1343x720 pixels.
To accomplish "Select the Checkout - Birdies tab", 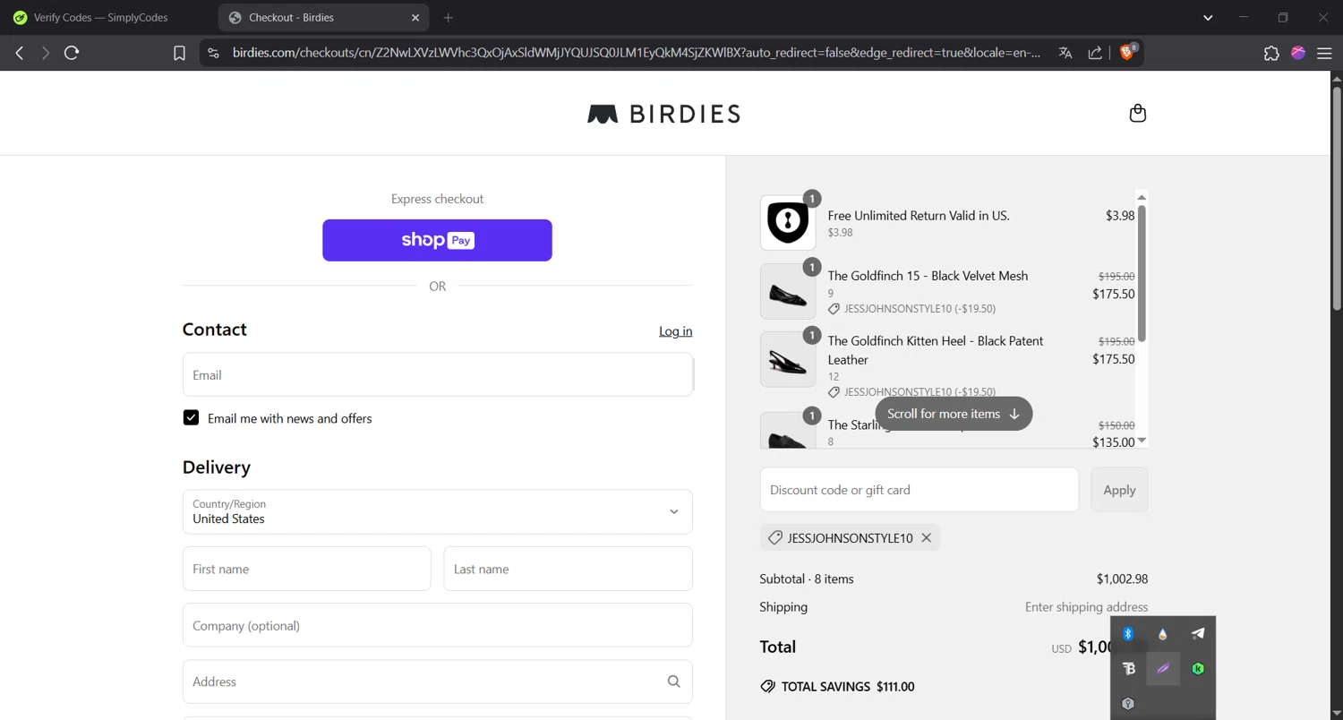I will tap(322, 17).
